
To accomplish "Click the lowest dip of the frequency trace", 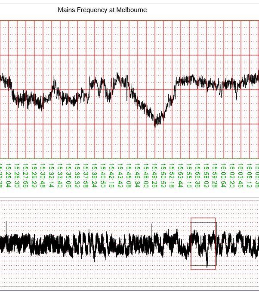I will pos(156,125).
